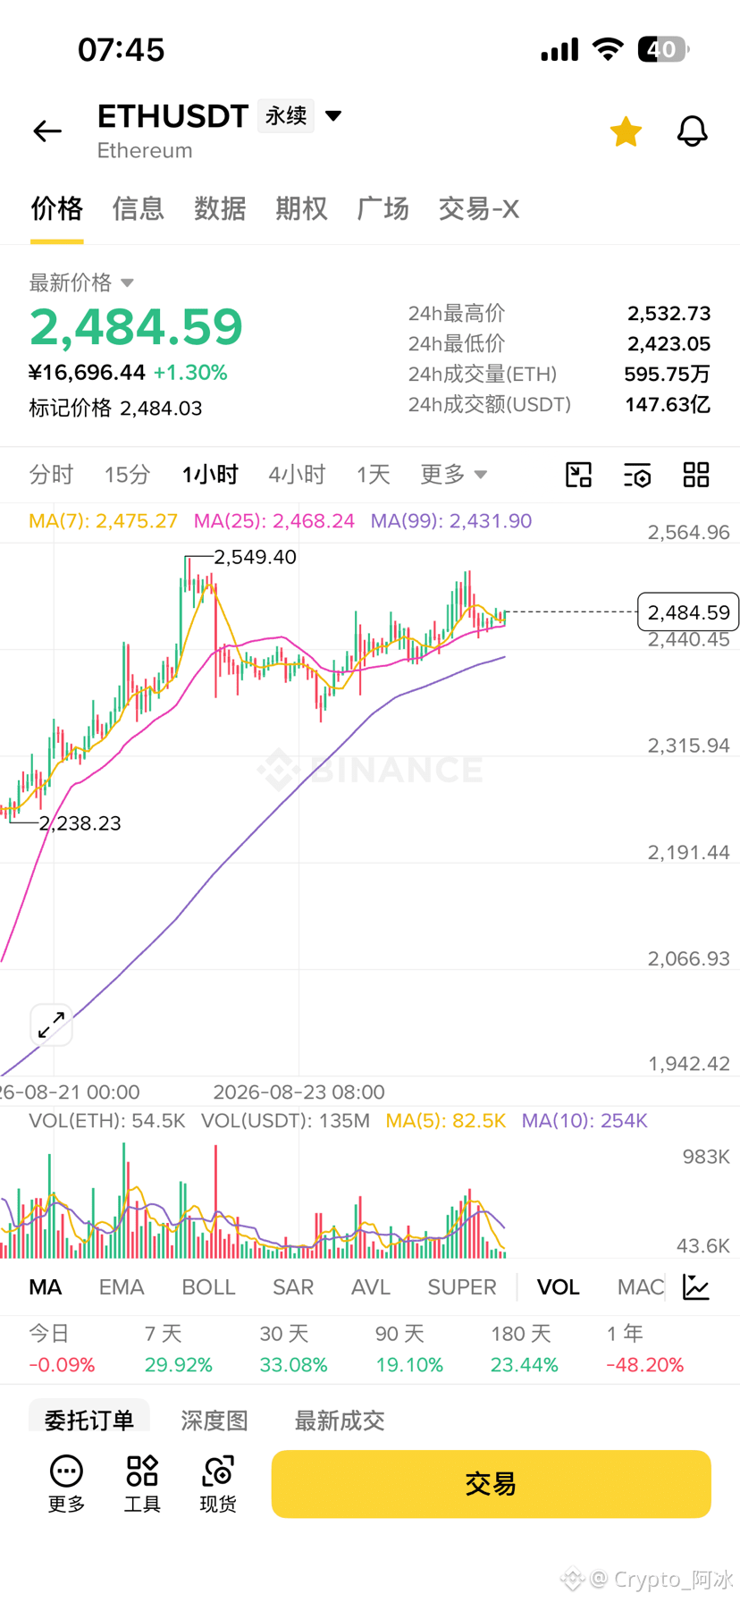Tap the battery indicator in status bar
The width and height of the screenshot is (740, 1602).
[663, 49]
